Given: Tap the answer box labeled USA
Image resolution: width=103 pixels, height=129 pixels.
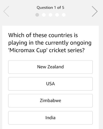Looking at the screenshot, I should point(50,84).
